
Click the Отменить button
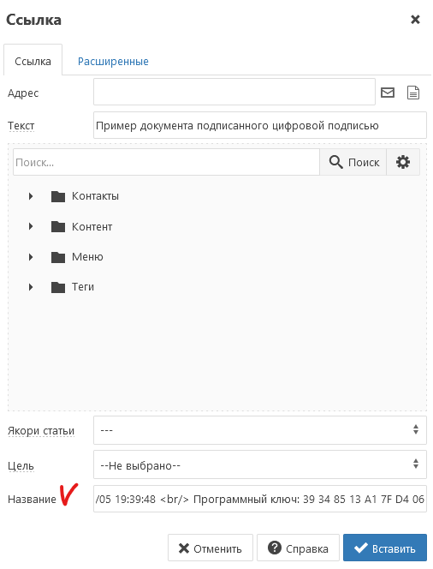(x=211, y=548)
